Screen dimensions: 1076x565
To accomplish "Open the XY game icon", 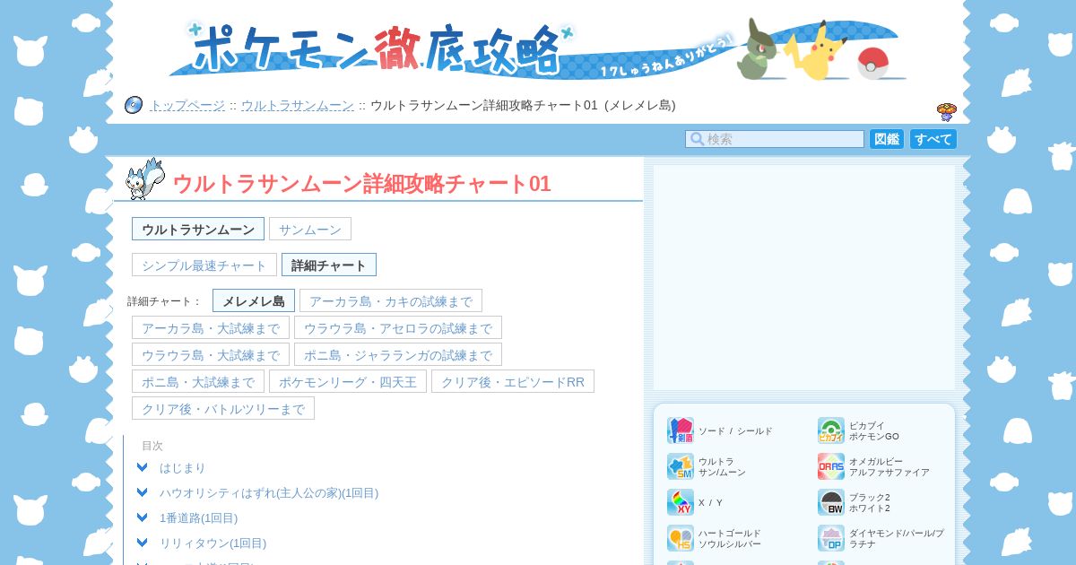I will (x=681, y=502).
